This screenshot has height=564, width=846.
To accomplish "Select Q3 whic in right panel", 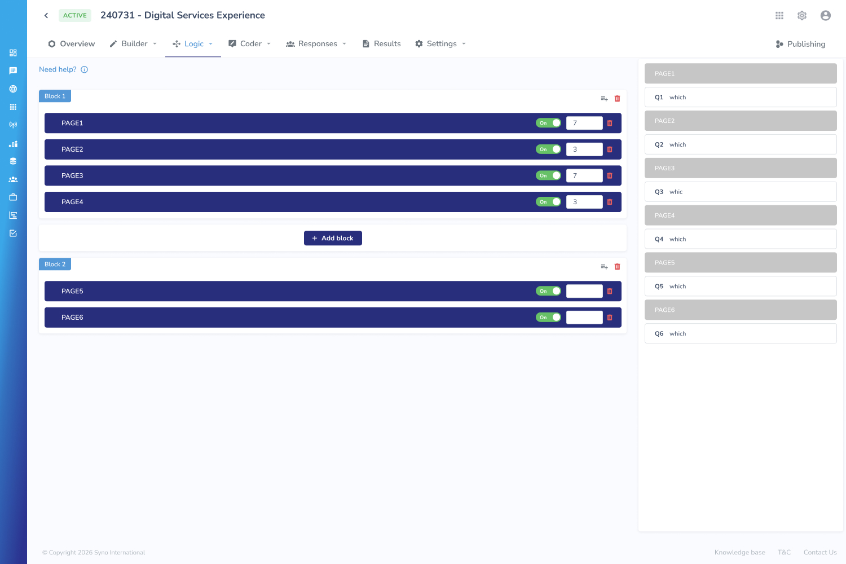I will (741, 192).
